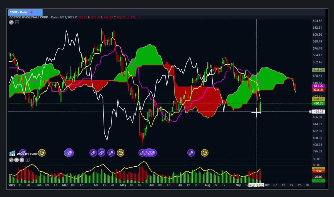This screenshot has height=197, width=334.
Task: Click plus icon beside crosshair price 466.08
Action: [310, 112]
